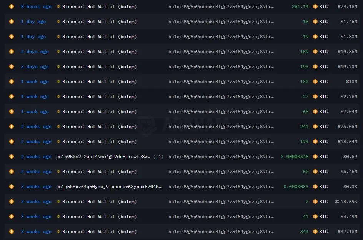Click the left Bitcoin icon in the $1.46M row
Screen dimensions: 363x240
12,22
